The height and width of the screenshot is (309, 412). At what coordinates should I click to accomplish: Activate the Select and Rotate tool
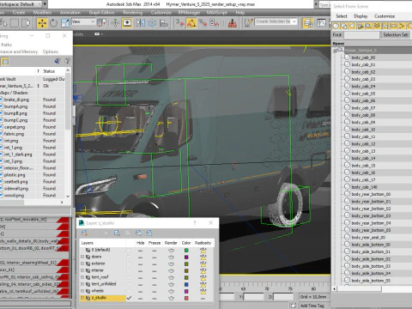click(53, 23)
